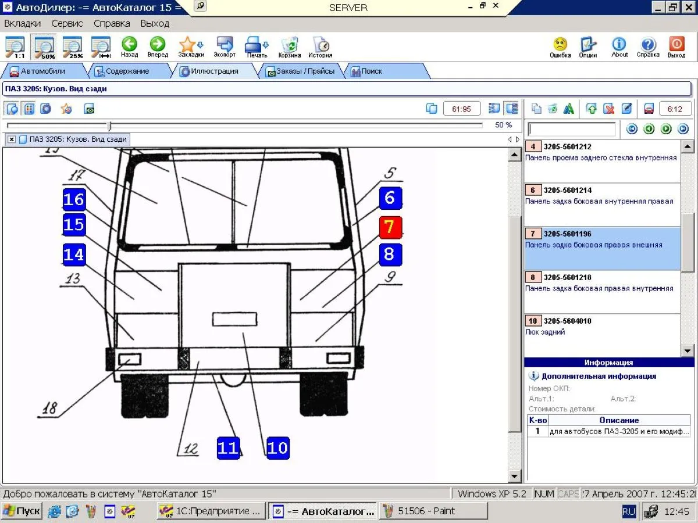The image size is (698, 523).
Task: Open Сервис menu
Action: coord(67,24)
